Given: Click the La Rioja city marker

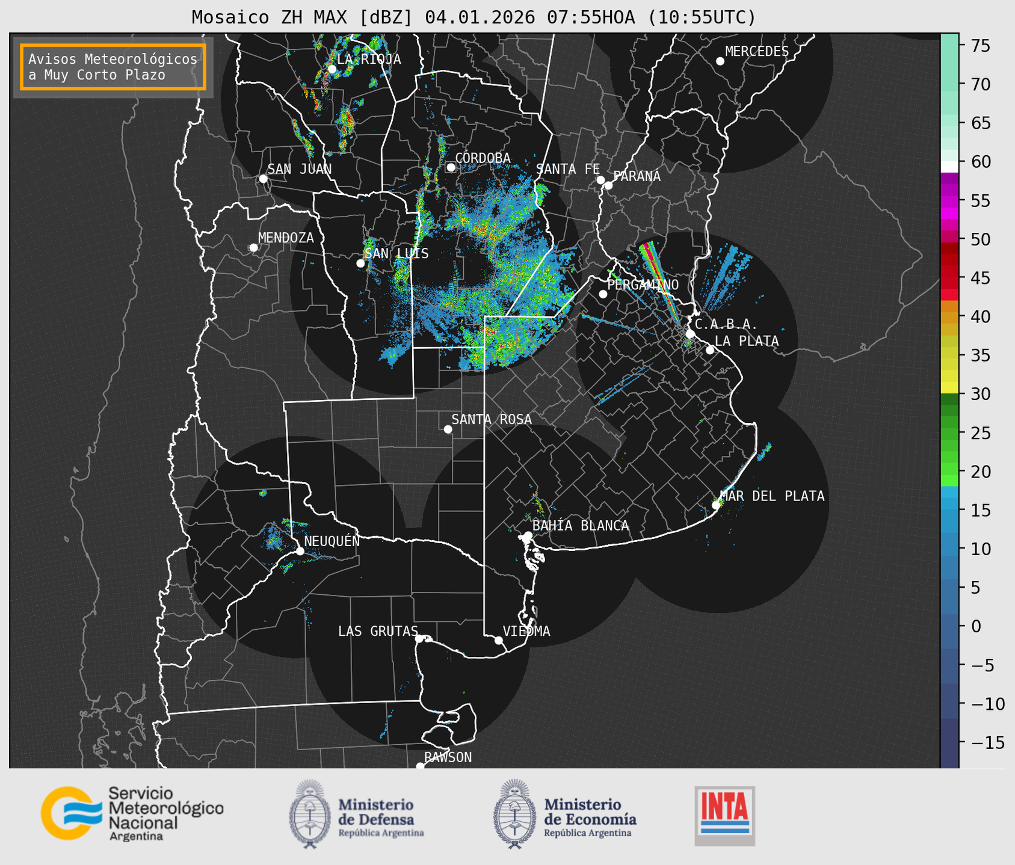Looking at the screenshot, I should pos(332,69).
